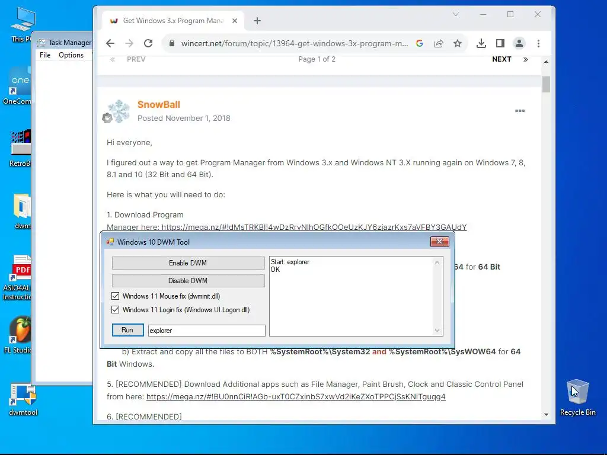Screen dimensions: 607x455
Task: Click PREV page link
Action: pos(136,59)
